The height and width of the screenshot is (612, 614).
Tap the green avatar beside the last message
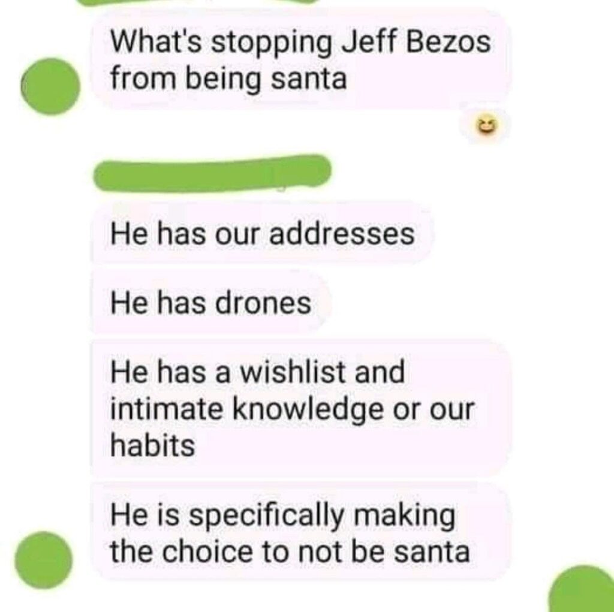click(x=43, y=560)
